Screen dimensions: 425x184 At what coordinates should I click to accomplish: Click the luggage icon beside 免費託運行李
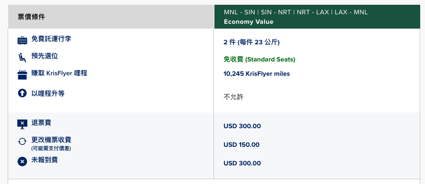tap(22, 41)
